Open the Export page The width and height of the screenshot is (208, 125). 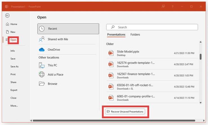point(14,90)
